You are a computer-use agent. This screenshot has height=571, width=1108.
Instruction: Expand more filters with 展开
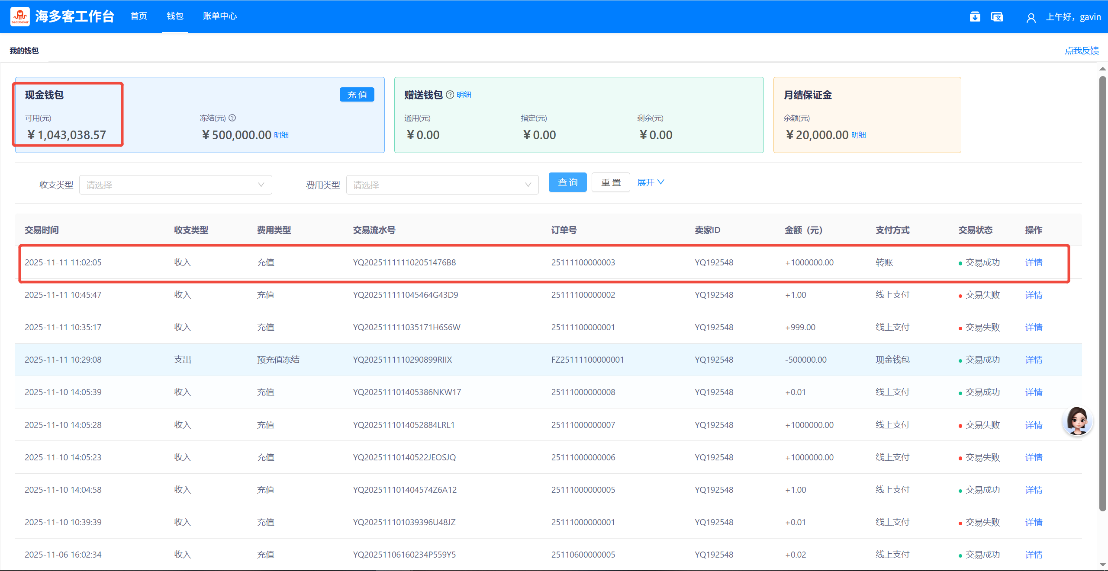[x=650, y=182]
